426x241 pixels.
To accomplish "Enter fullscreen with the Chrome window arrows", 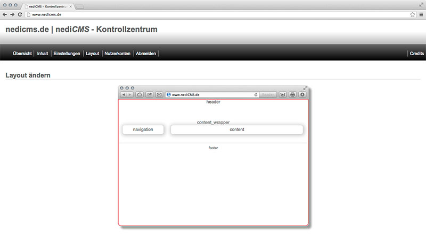I will click(421, 5).
